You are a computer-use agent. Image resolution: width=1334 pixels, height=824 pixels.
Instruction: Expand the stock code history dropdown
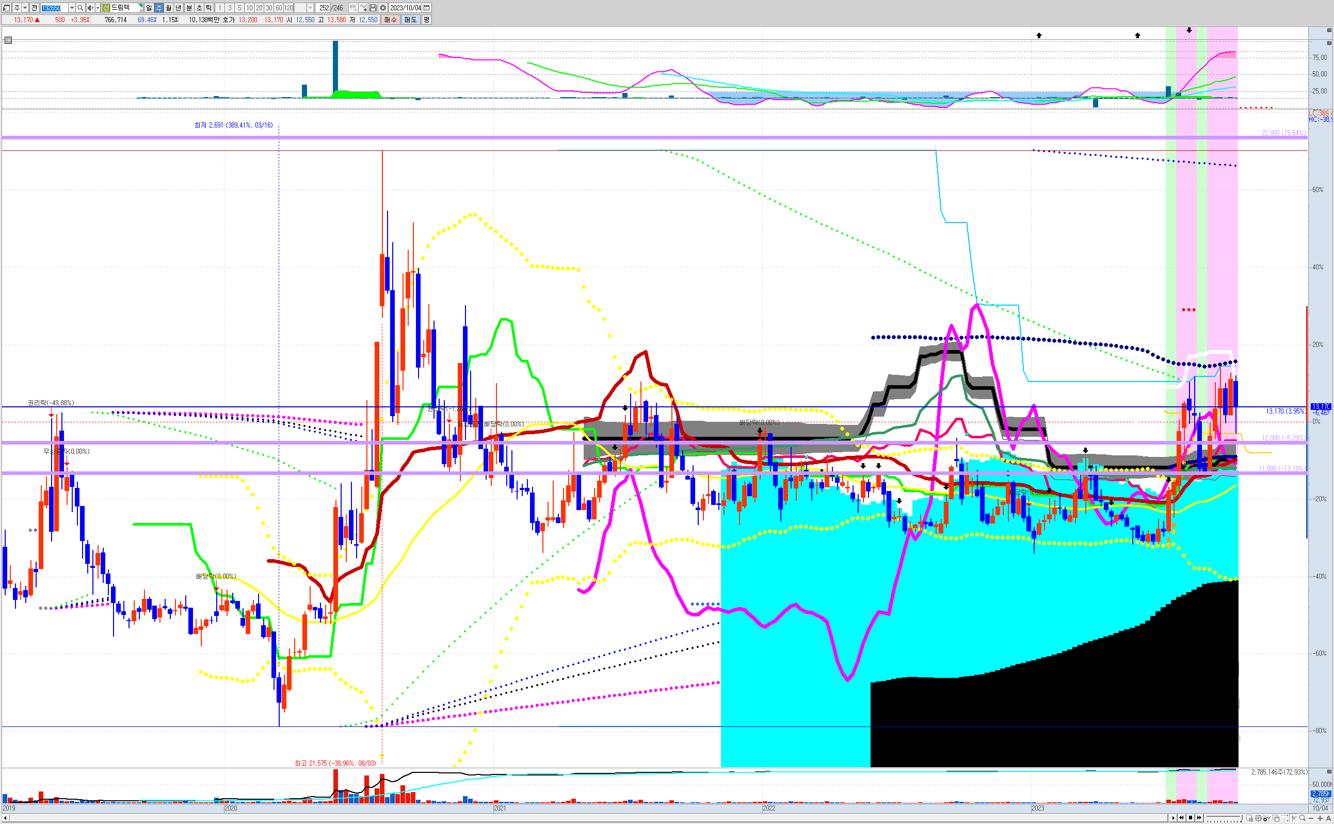click(x=72, y=8)
